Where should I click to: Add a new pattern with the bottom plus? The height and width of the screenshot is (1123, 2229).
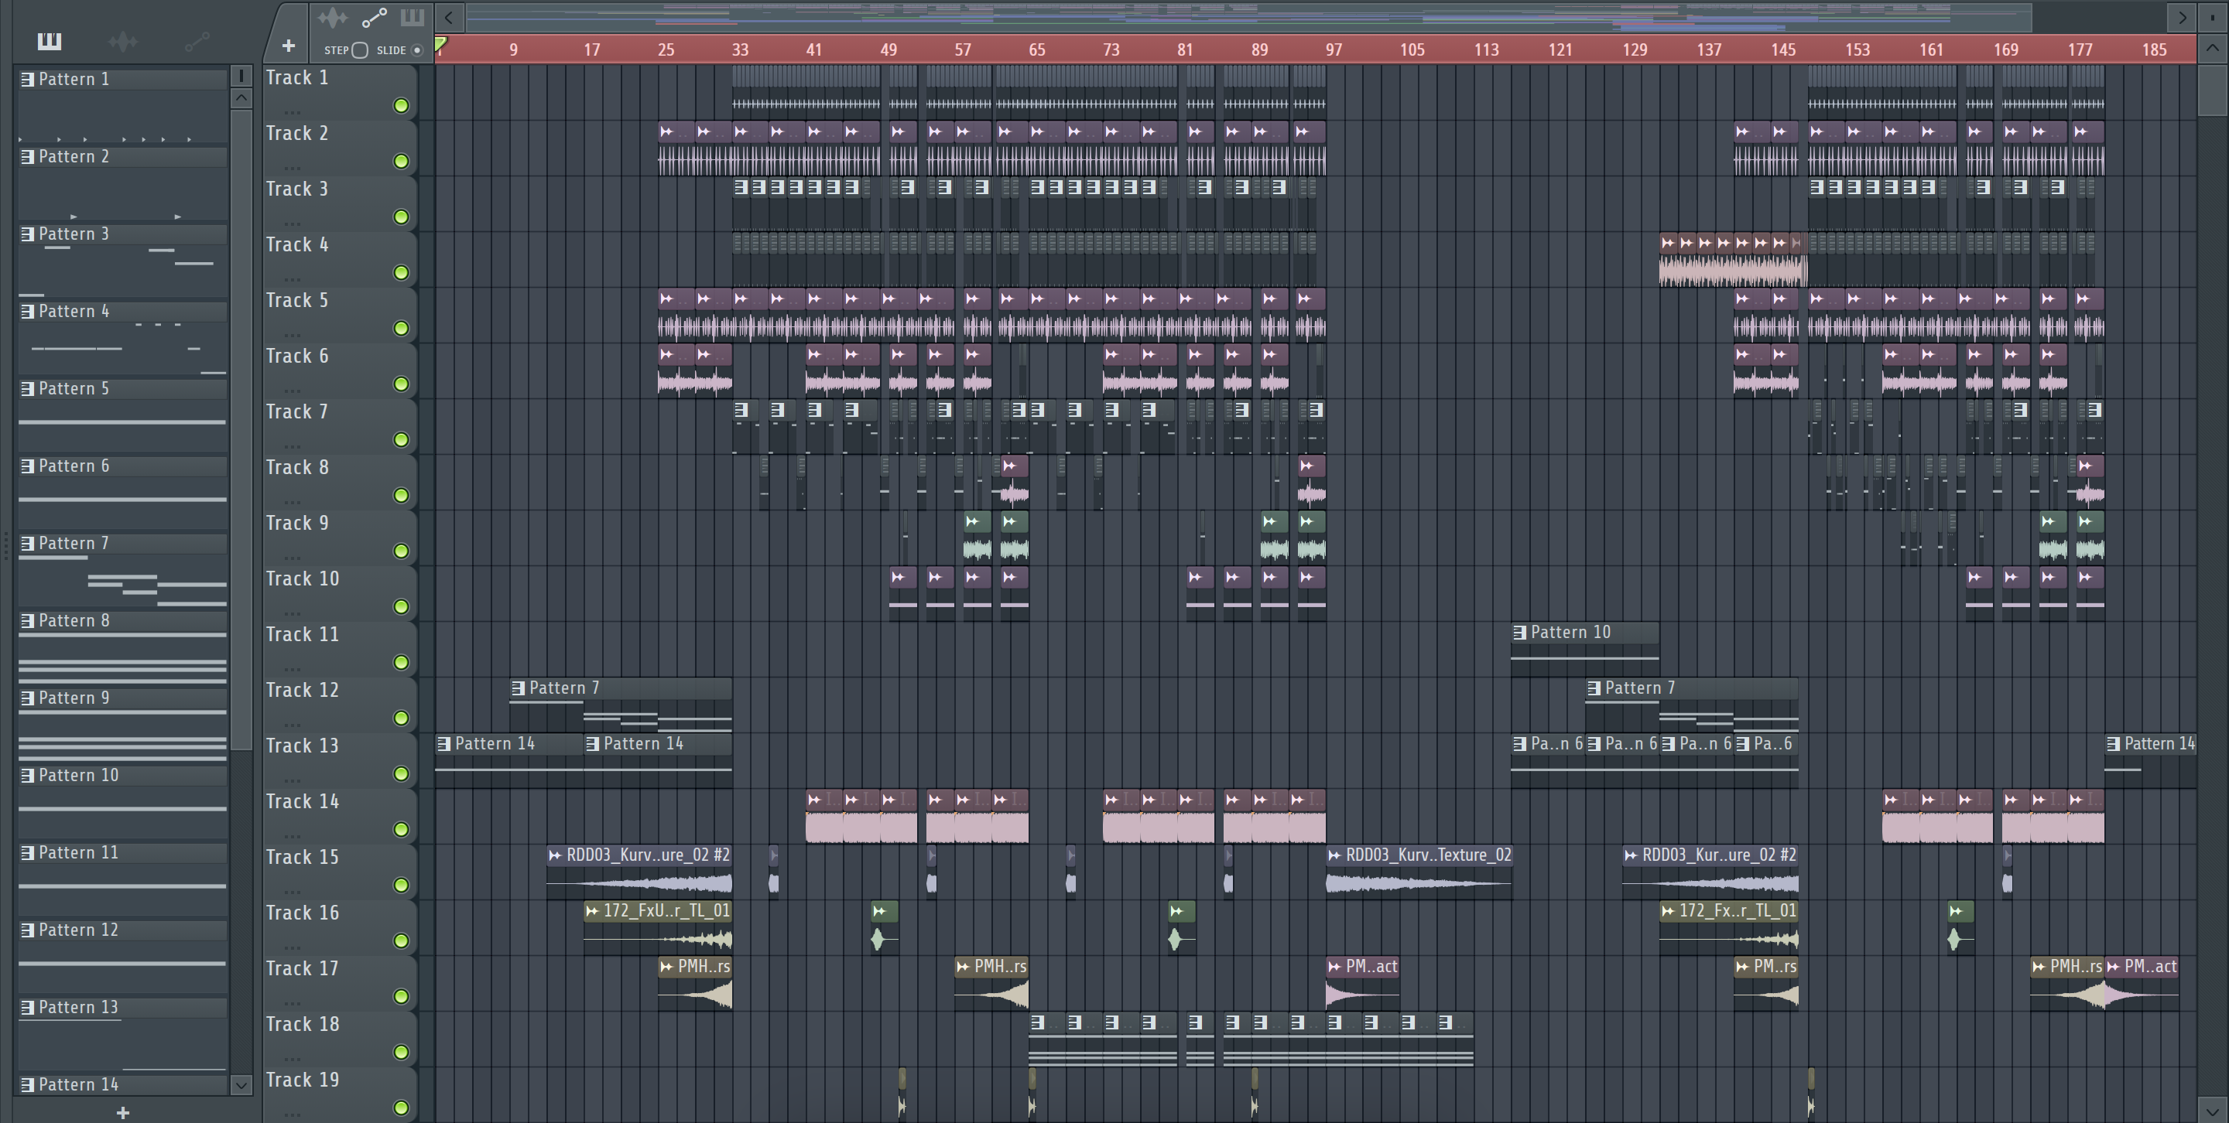[123, 1113]
